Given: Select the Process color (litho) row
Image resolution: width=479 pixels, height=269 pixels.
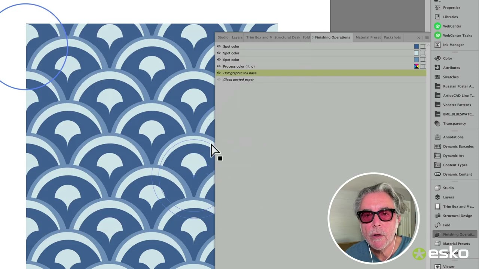Looking at the screenshot, I should [x=321, y=67].
